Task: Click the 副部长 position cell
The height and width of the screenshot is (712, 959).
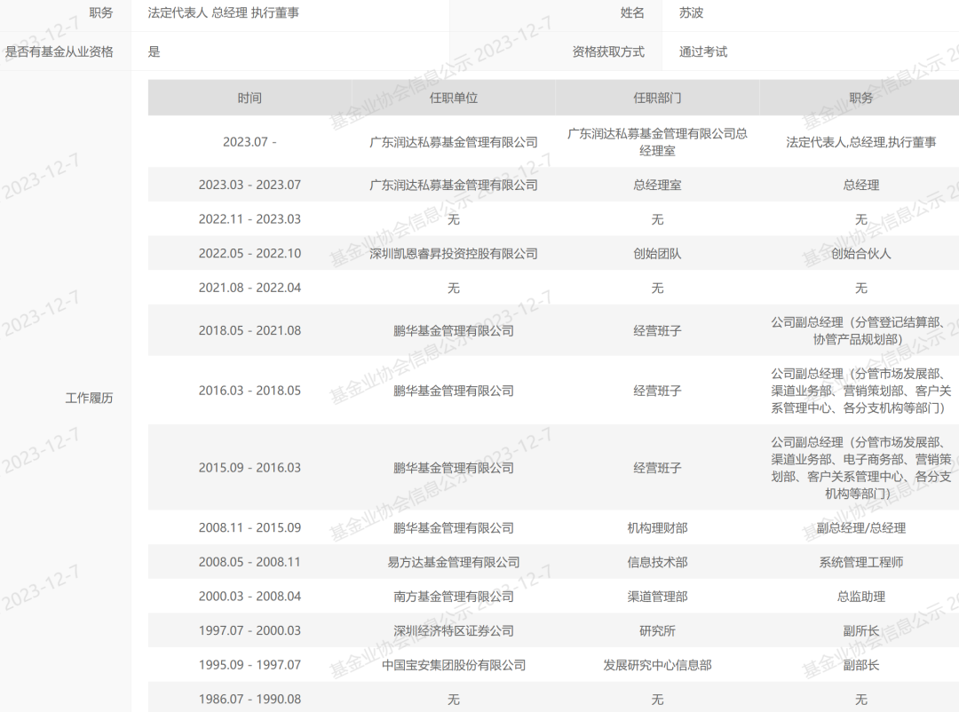Action: (861, 664)
